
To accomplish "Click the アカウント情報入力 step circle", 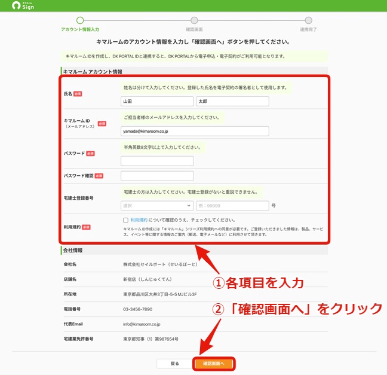I will coord(80,20).
